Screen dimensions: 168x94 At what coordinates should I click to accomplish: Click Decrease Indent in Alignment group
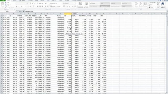[46, 6]
